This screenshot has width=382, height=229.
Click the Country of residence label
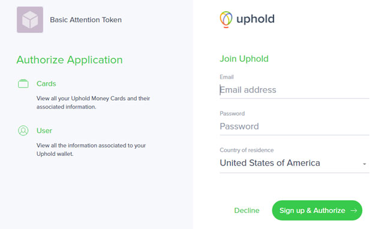point(246,150)
